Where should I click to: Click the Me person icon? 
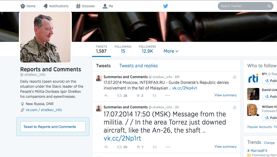pyautogui.click(x=105, y=6)
